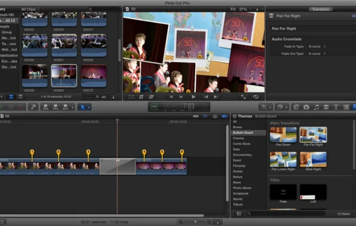Open the viewer Fit 27% zoom dropdown

point(241,10)
